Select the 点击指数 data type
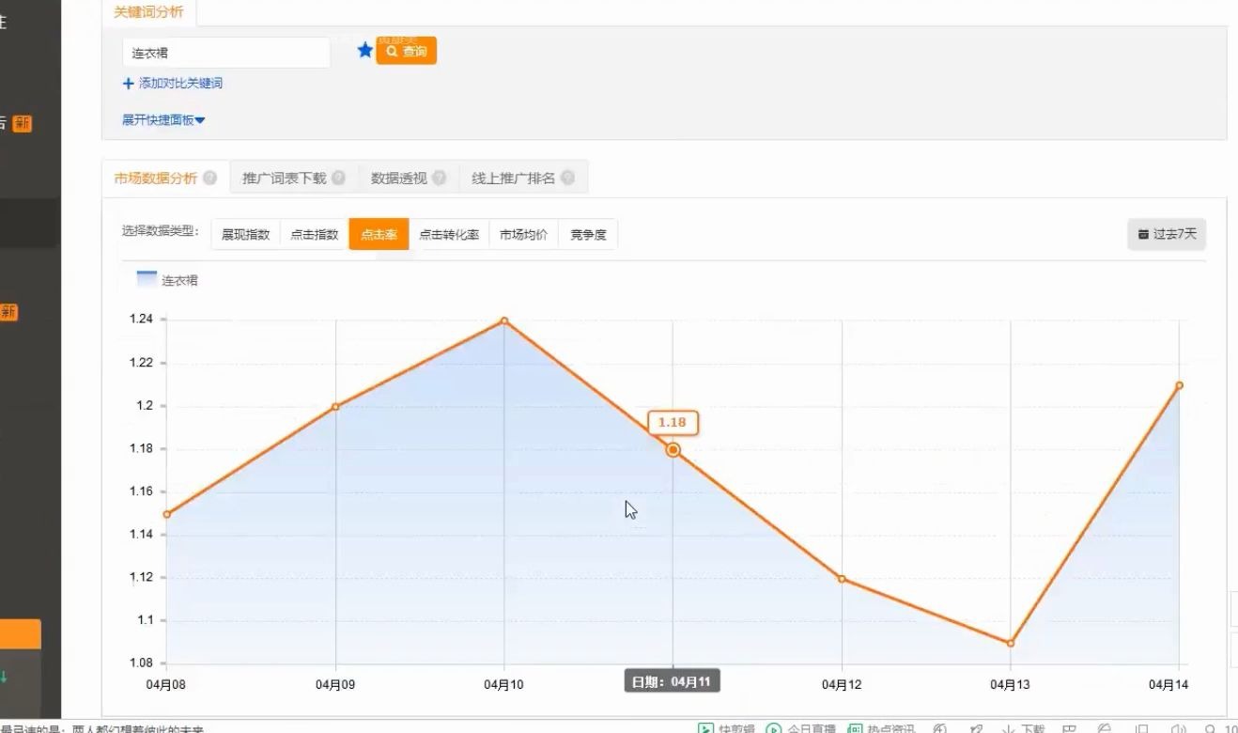The width and height of the screenshot is (1238, 733). (x=314, y=235)
